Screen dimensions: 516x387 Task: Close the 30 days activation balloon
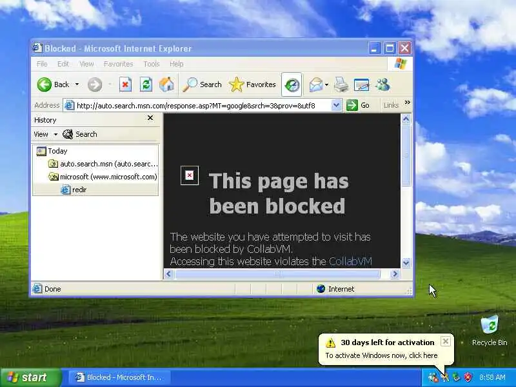(445, 341)
